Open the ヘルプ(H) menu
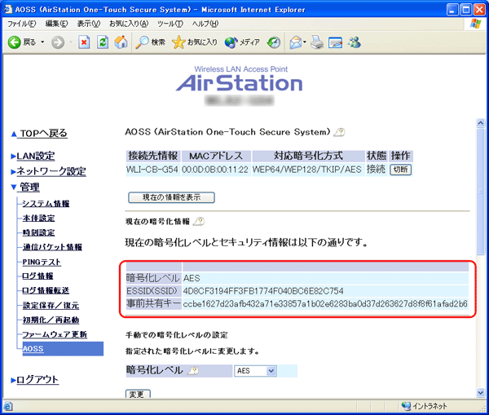The width and height of the screenshot is (489, 415). (x=205, y=24)
